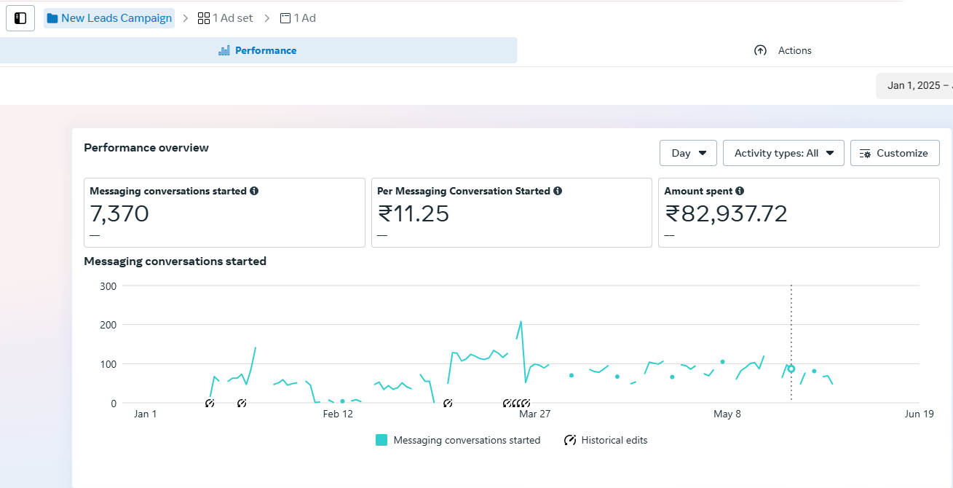Open the Jan 1, 2025 date range picker
Screen dimensions: 953x488
(x=914, y=85)
